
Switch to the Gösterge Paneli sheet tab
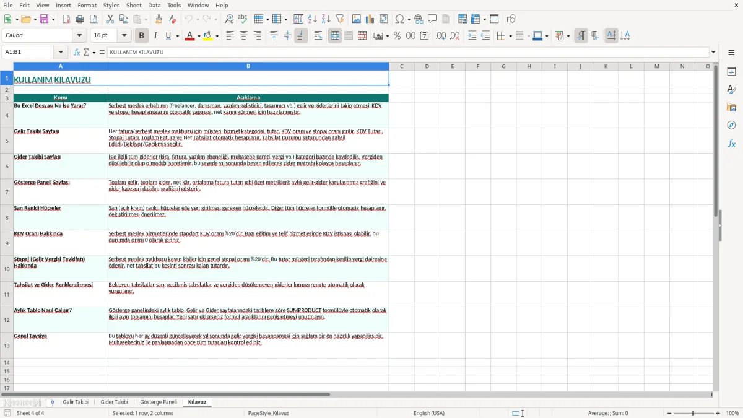[159, 402]
